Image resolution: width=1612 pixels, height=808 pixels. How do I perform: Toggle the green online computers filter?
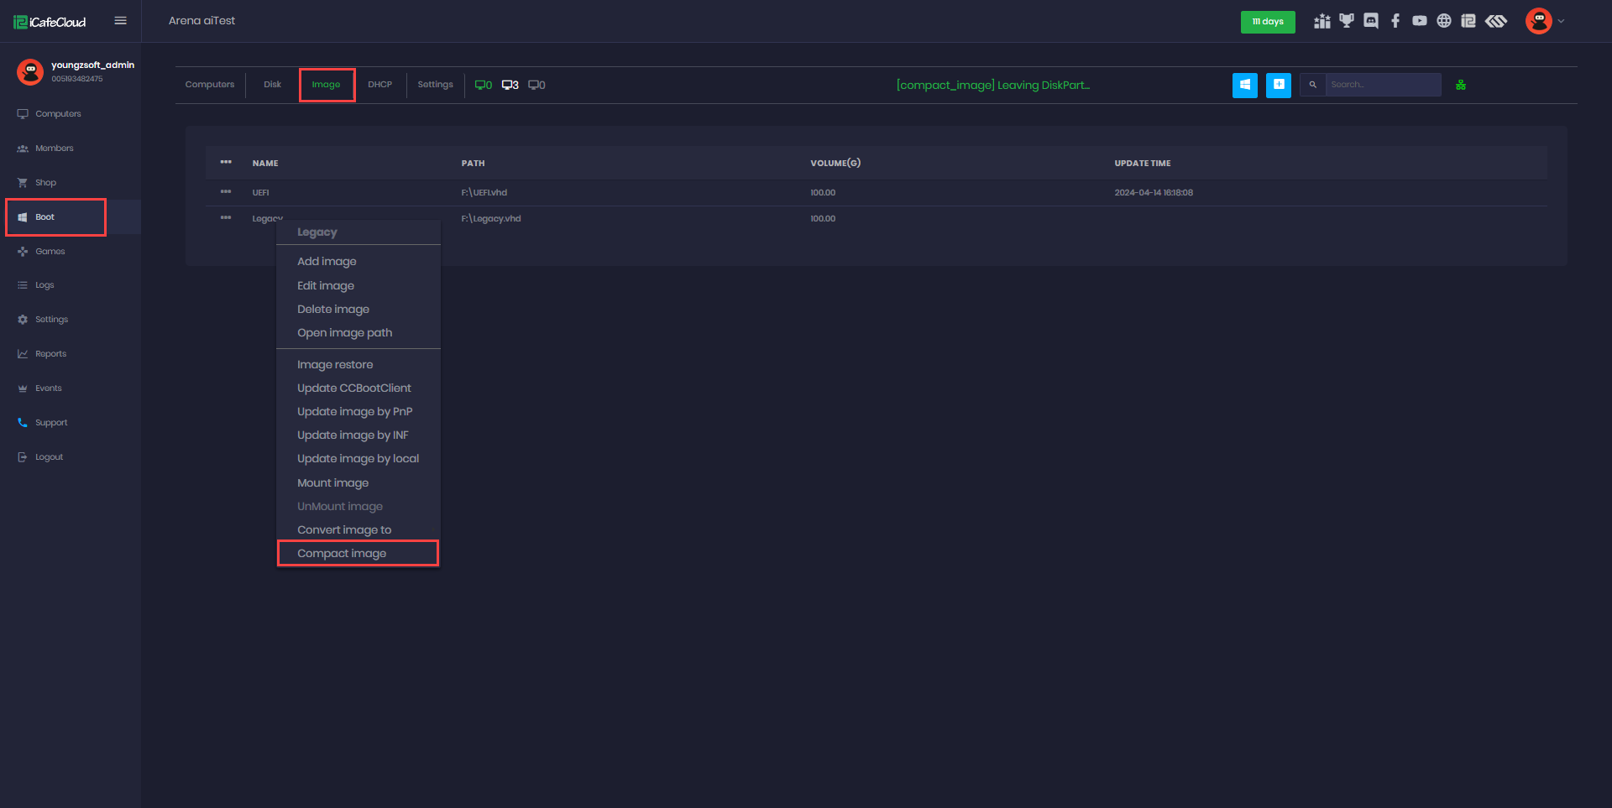[x=484, y=85]
